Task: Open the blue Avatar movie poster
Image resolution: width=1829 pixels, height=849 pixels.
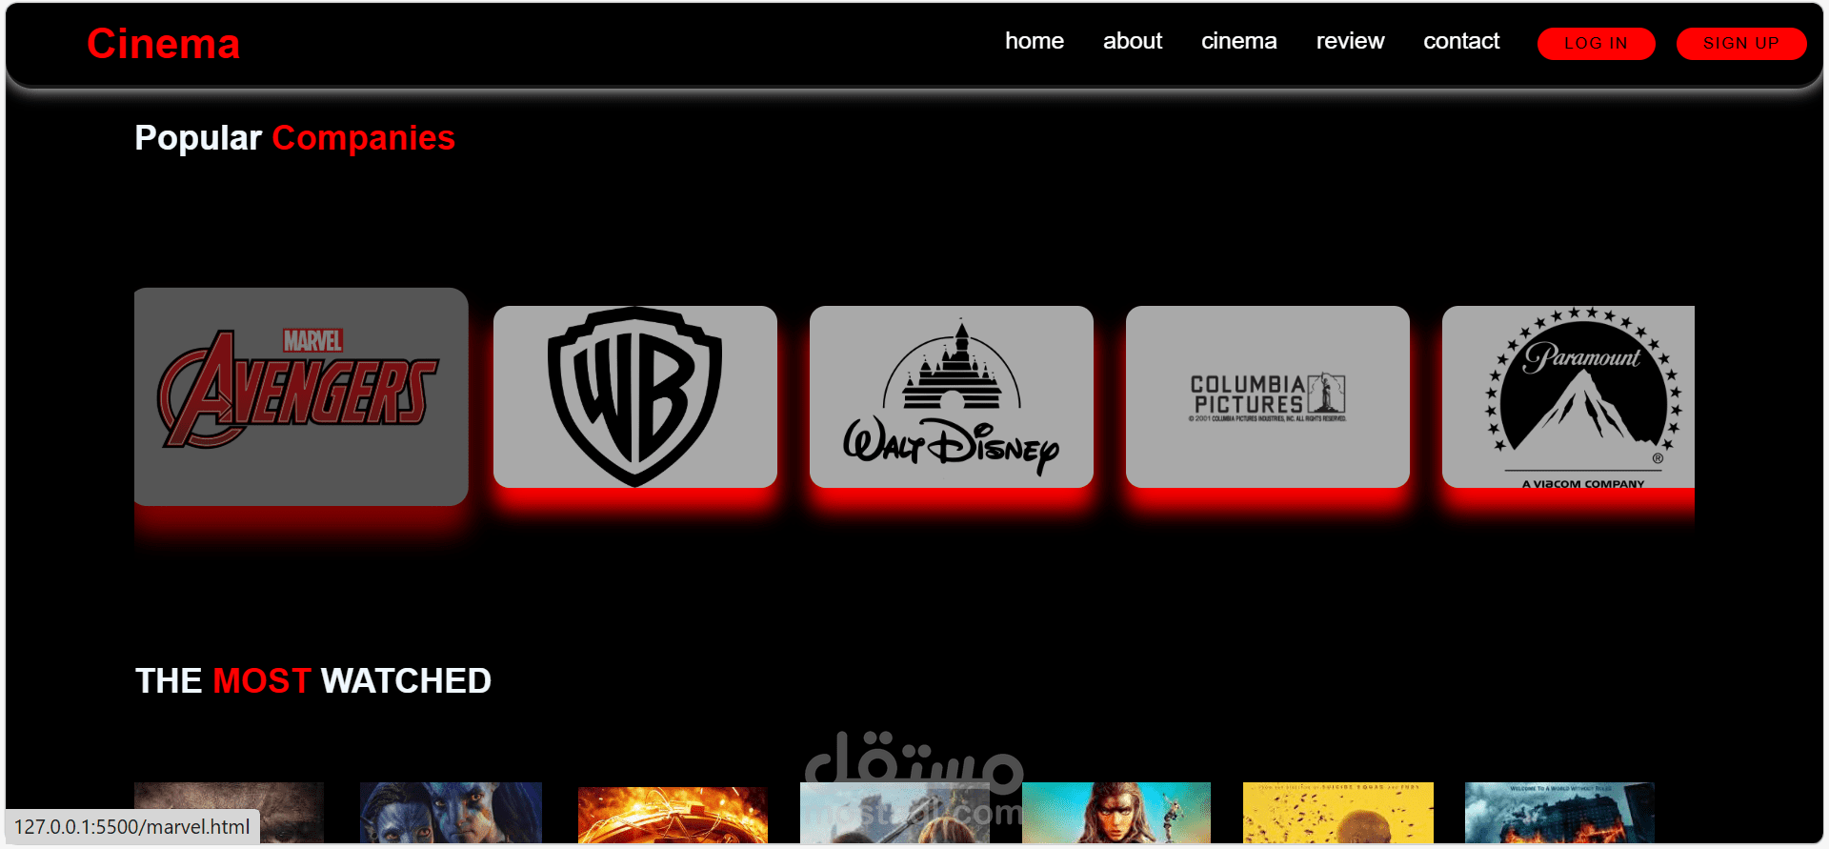Action: click(x=451, y=813)
